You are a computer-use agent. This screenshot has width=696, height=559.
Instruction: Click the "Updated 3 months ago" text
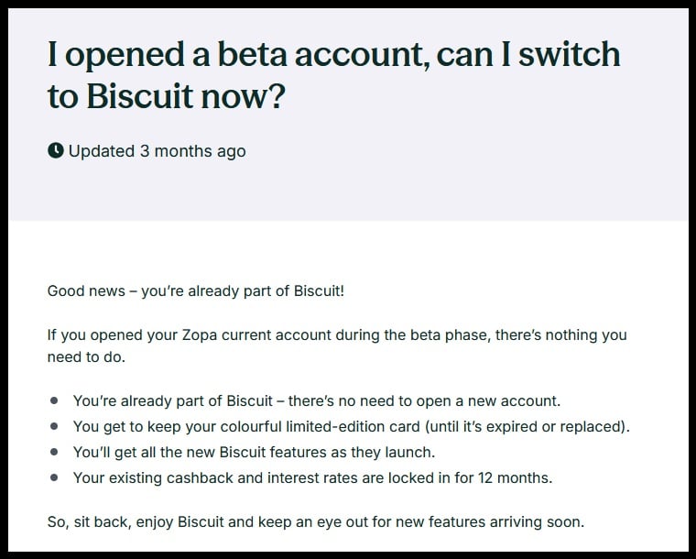157,150
